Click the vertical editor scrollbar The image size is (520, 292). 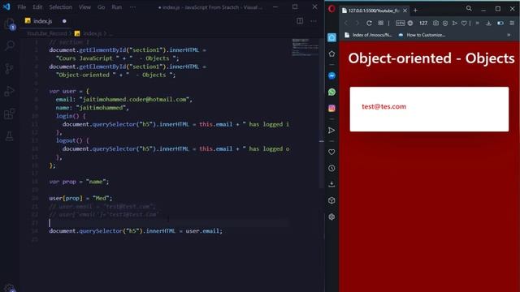[322, 113]
